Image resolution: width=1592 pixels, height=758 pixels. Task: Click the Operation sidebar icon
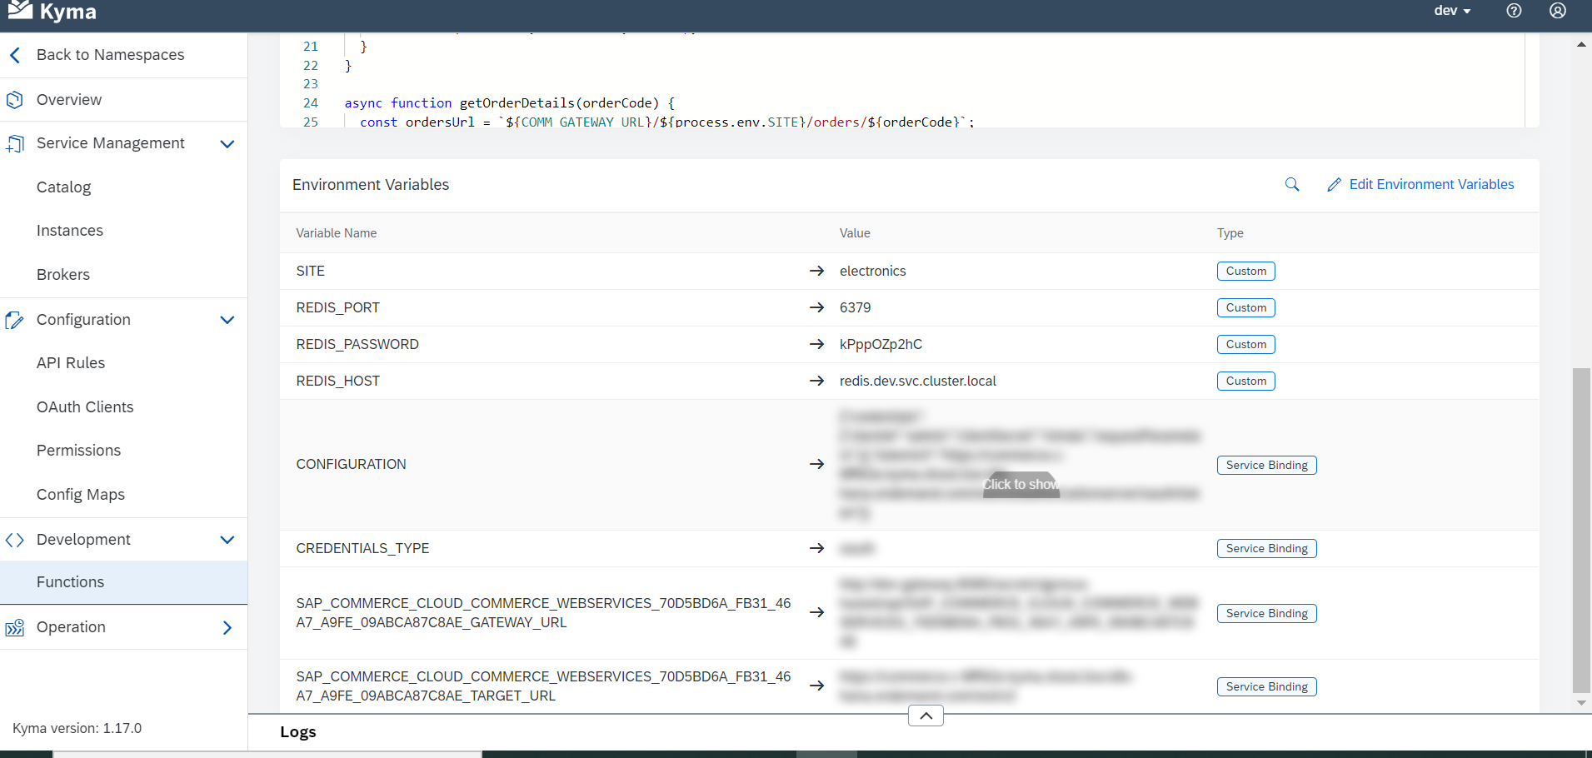click(14, 626)
